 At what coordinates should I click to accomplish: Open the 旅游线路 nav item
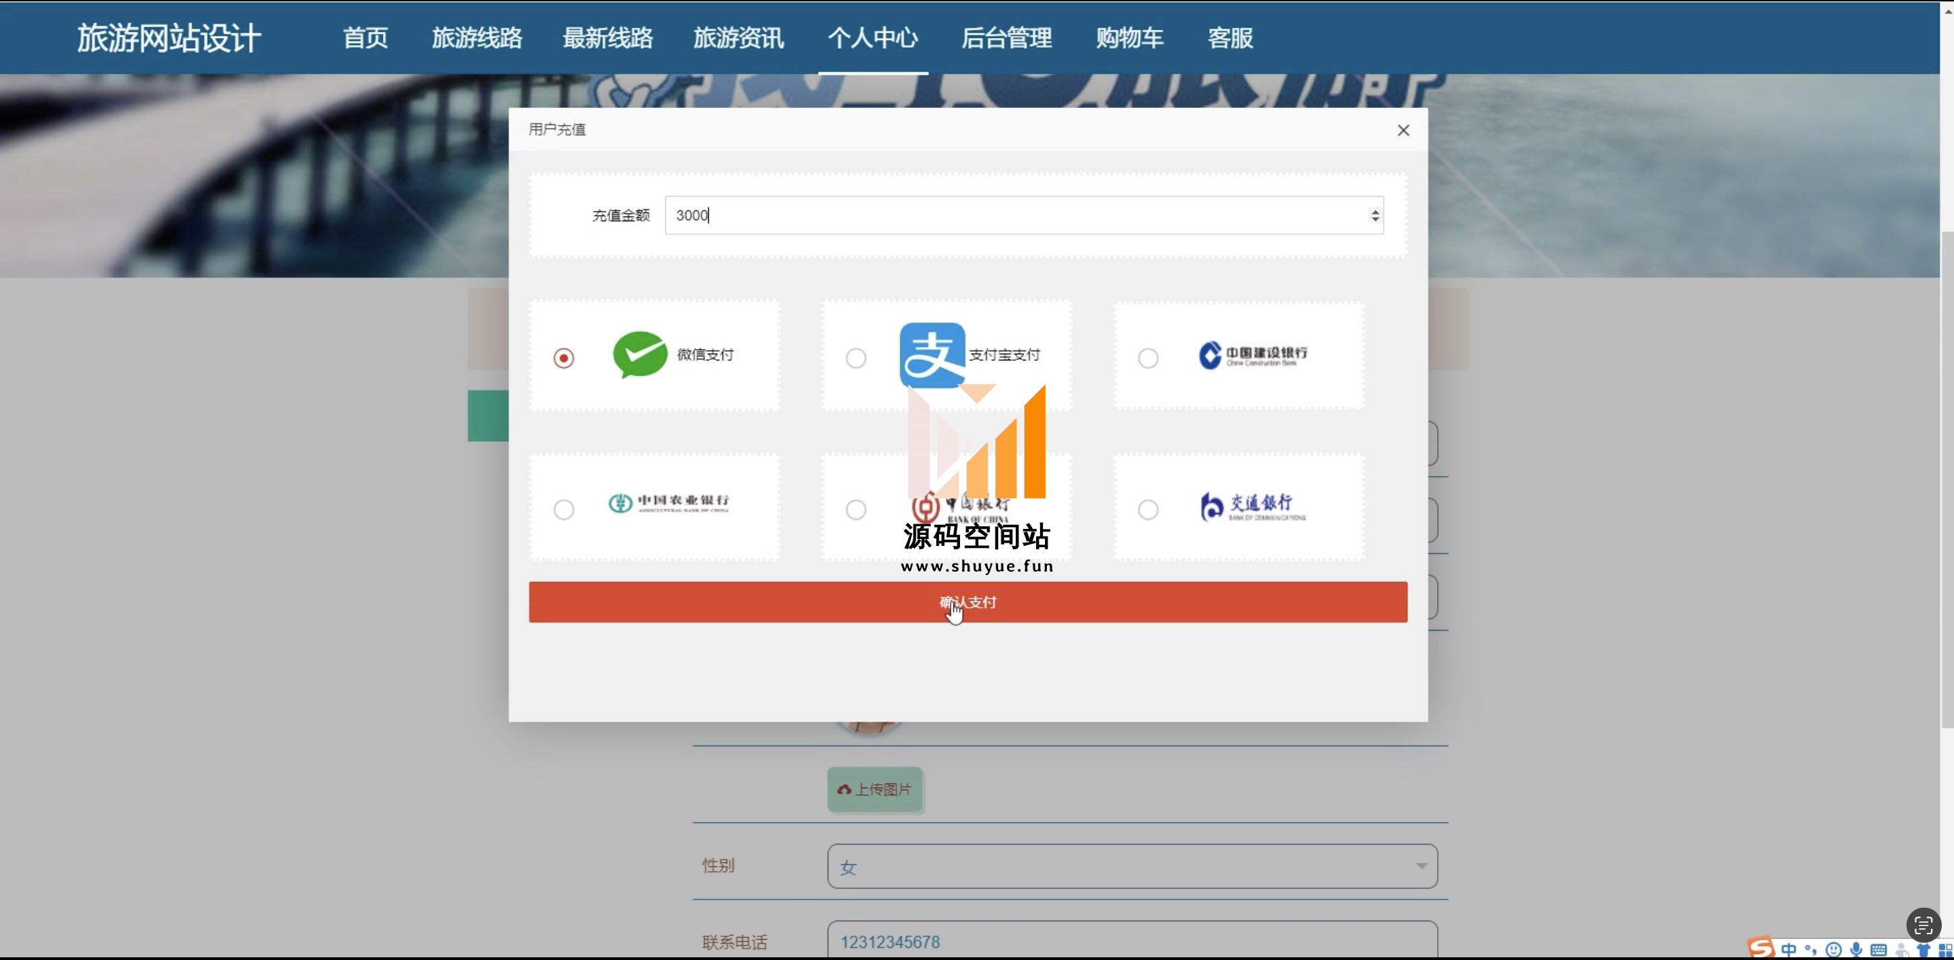coord(477,38)
